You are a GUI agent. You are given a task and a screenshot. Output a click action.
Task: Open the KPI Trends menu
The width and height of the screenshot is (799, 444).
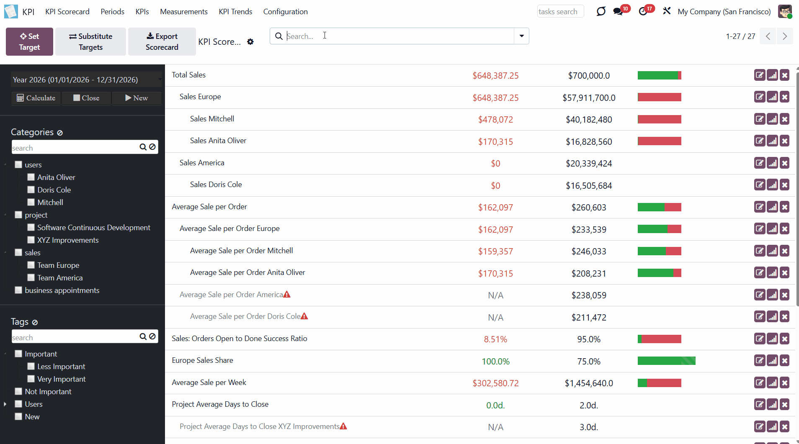235,12
